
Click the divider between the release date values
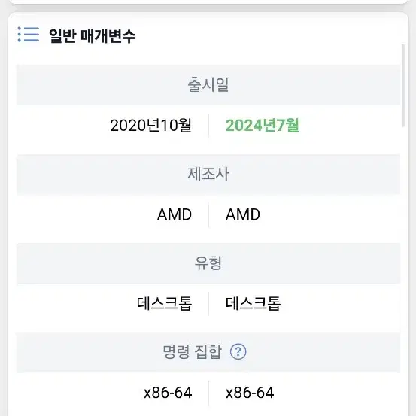click(209, 126)
